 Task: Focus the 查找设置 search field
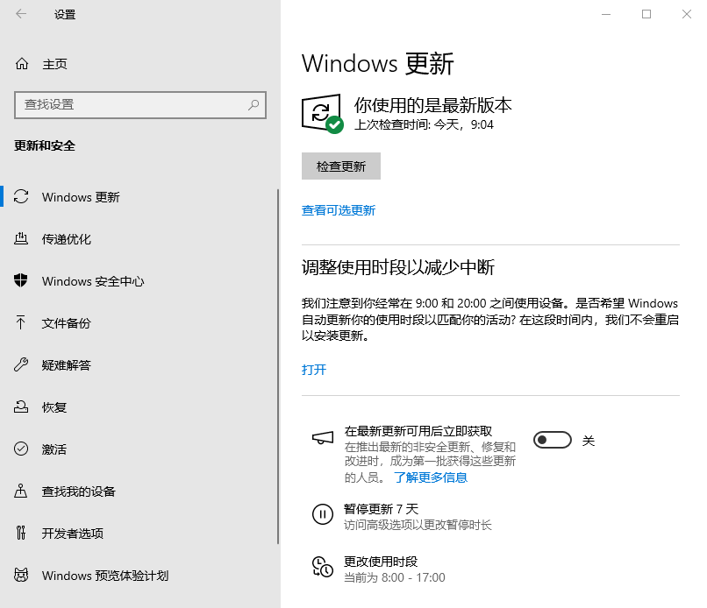pos(140,105)
